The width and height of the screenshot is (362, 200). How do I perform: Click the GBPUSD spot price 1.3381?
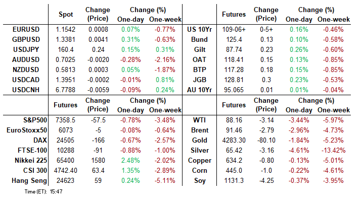[x=66, y=40]
